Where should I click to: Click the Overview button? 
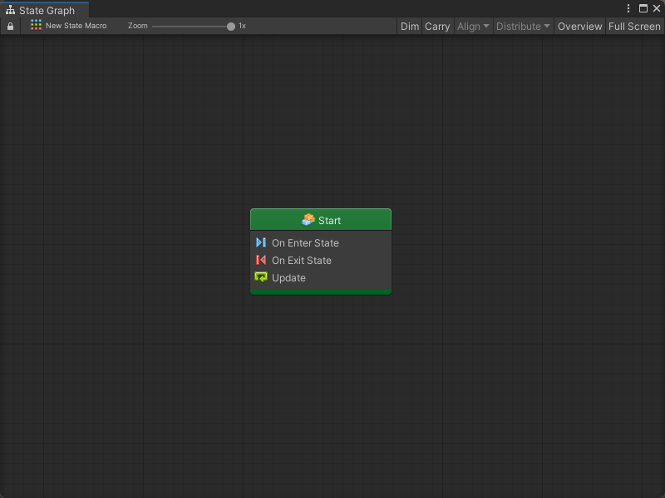click(x=579, y=27)
